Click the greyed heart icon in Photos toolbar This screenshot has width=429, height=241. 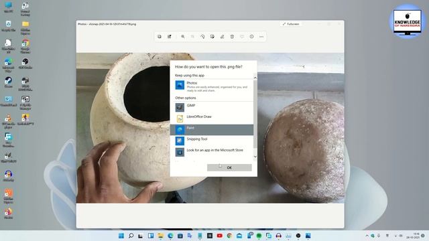pyautogui.click(x=242, y=37)
